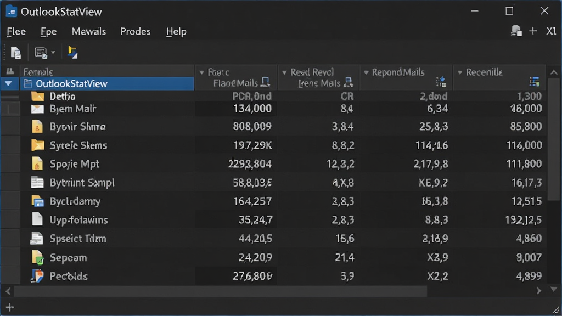Click the plus button in status bar

click(x=10, y=307)
